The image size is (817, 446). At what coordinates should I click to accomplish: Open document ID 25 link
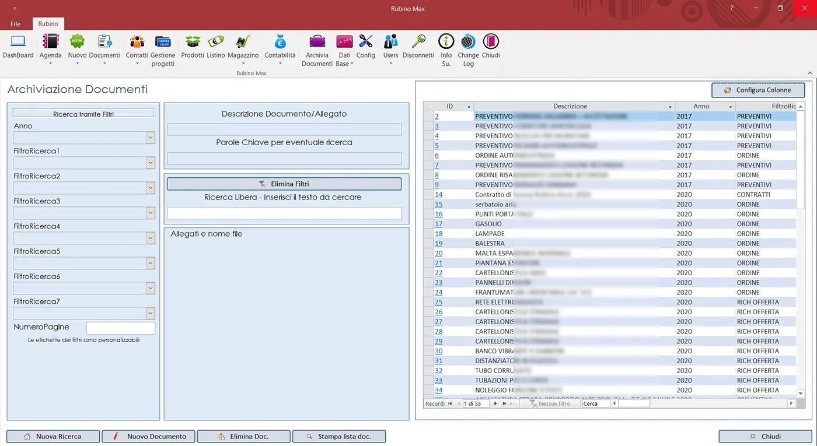pyautogui.click(x=439, y=302)
